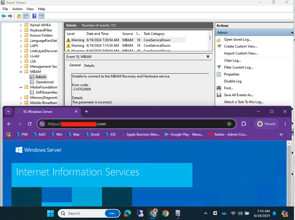Collapse the Admin section in Actions pane
Screen dimensions: 295x220
coord(292,33)
